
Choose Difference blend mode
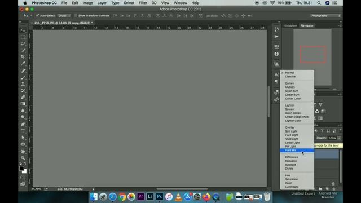pos(297,157)
